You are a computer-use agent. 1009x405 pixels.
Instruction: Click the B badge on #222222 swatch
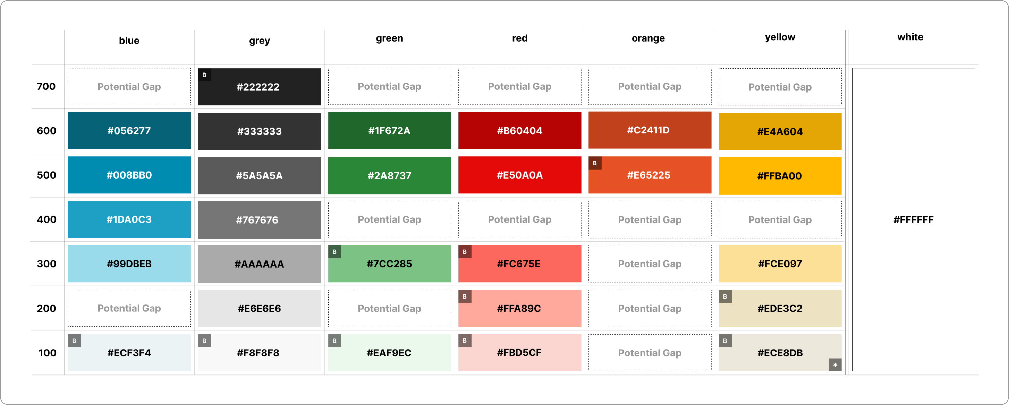[x=204, y=75]
